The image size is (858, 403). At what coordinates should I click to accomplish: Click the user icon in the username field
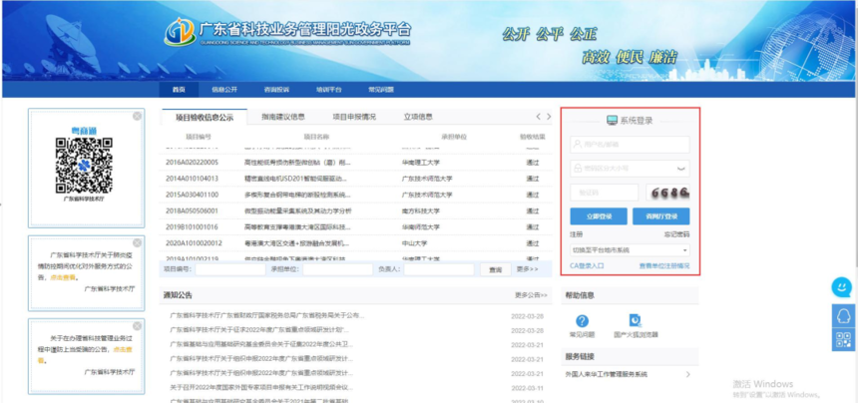tap(578, 145)
